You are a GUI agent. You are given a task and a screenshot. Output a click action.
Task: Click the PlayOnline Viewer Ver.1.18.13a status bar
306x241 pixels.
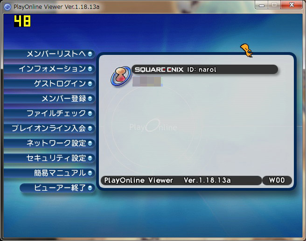[x=181, y=181]
